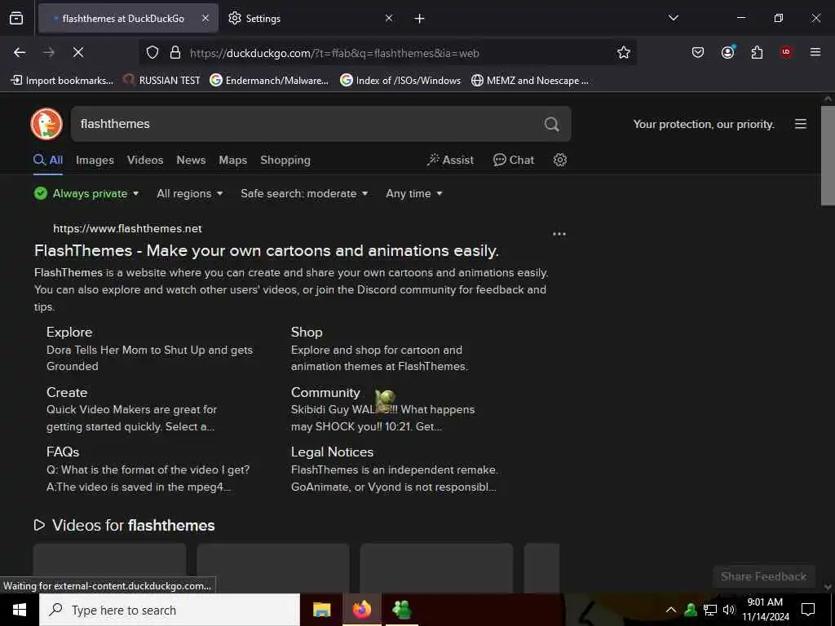Switch to the Settings tab
835x626 pixels.
(x=311, y=18)
